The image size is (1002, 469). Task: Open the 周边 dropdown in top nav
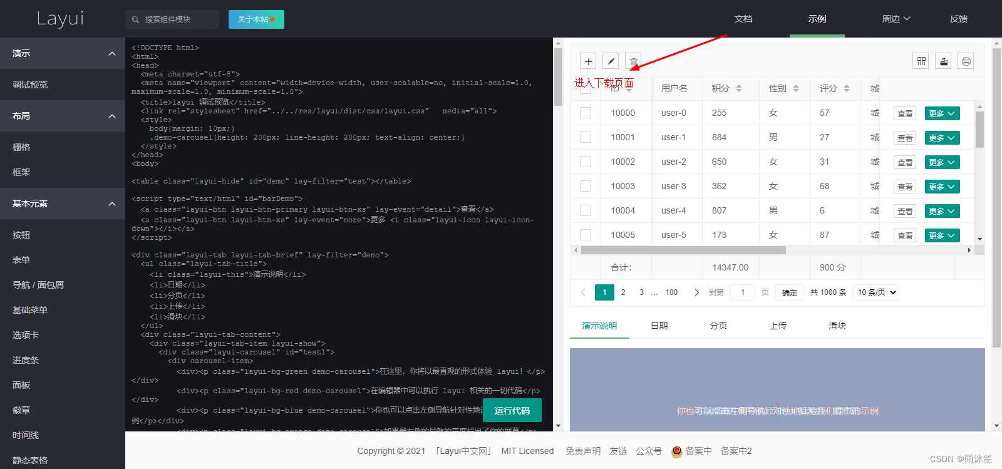tap(896, 19)
